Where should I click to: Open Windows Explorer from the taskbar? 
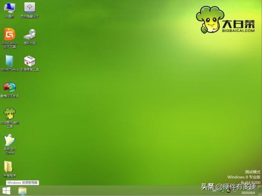(22, 191)
